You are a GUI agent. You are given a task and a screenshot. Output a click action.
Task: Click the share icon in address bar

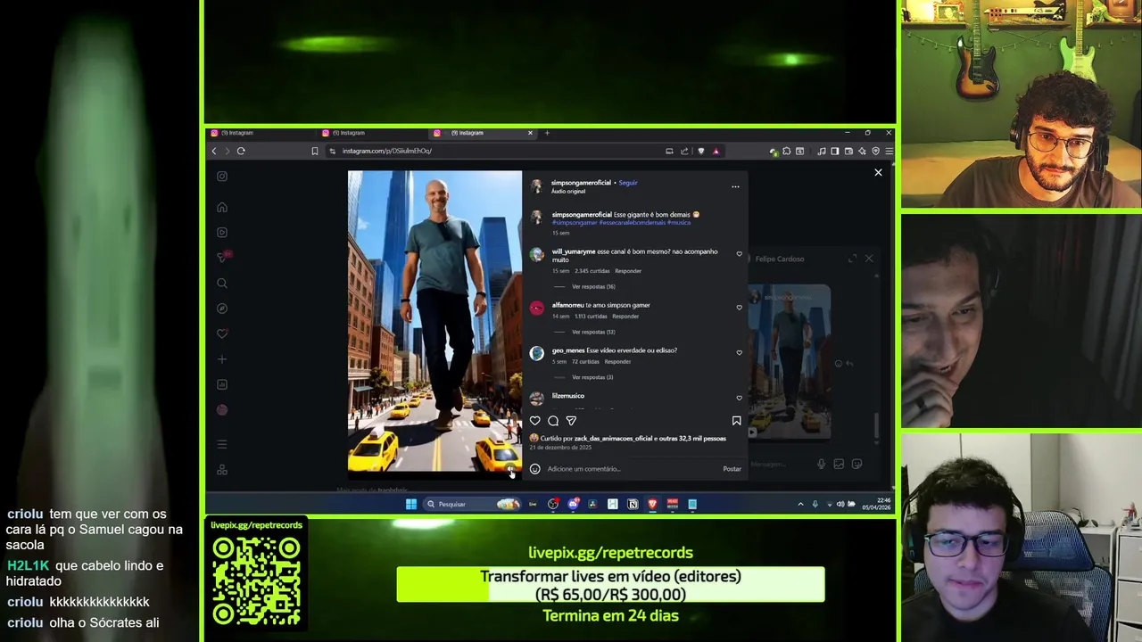[684, 152]
